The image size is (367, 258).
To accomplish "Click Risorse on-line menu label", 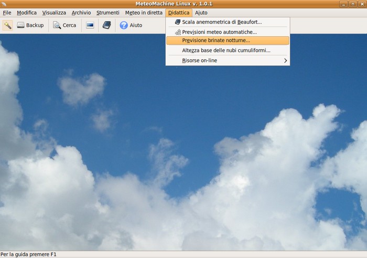I will pos(199,60).
